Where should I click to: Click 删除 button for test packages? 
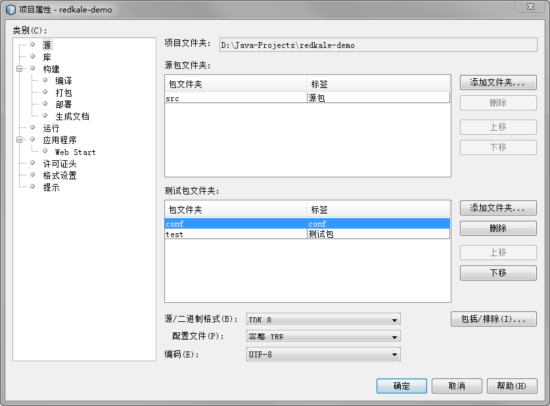(497, 229)
